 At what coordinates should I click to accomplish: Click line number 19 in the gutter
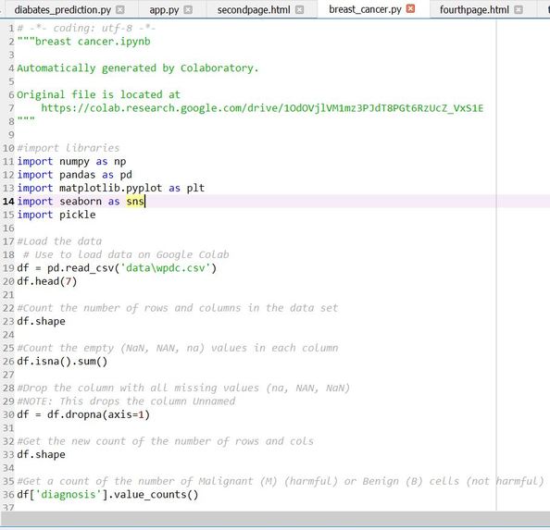click(8, 268)
